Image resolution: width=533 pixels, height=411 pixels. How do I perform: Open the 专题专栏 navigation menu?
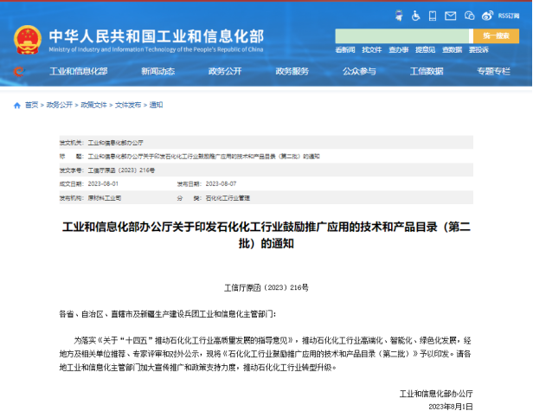(493, 72)
